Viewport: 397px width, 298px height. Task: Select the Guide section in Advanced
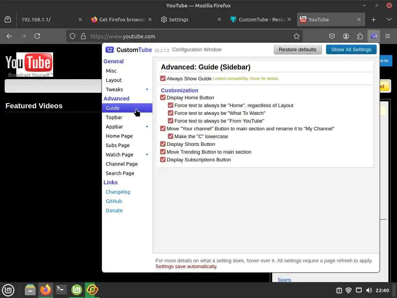point(127,108)
